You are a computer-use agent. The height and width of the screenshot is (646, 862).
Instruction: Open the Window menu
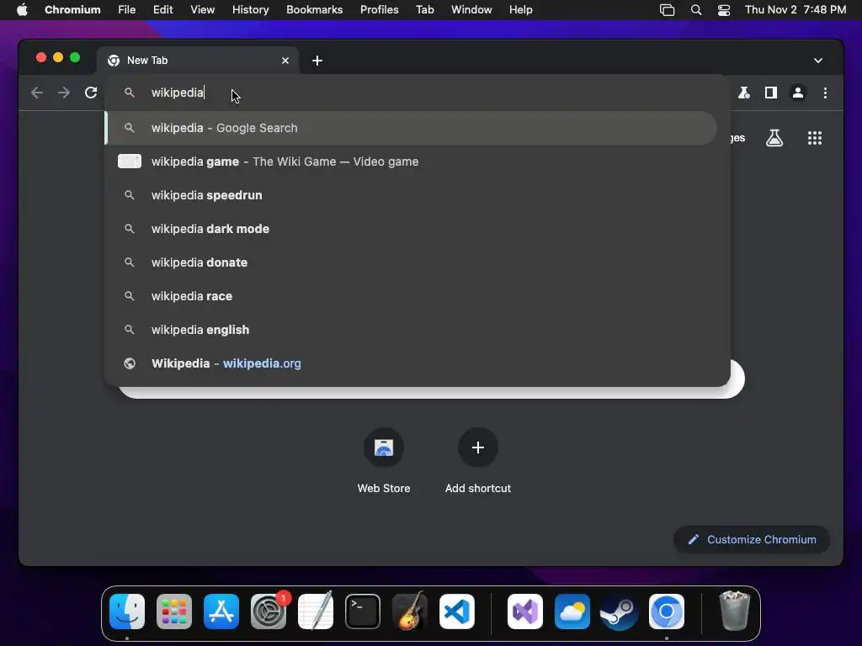coord(471,10)
